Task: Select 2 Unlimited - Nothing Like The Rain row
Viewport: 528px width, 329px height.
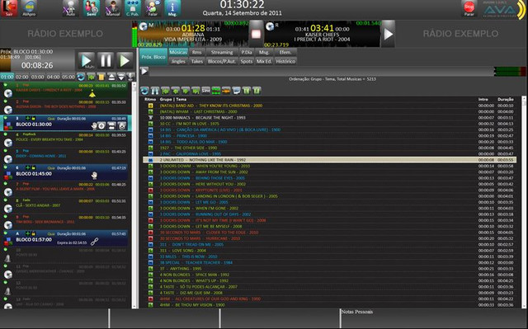Action: [329, 160]
